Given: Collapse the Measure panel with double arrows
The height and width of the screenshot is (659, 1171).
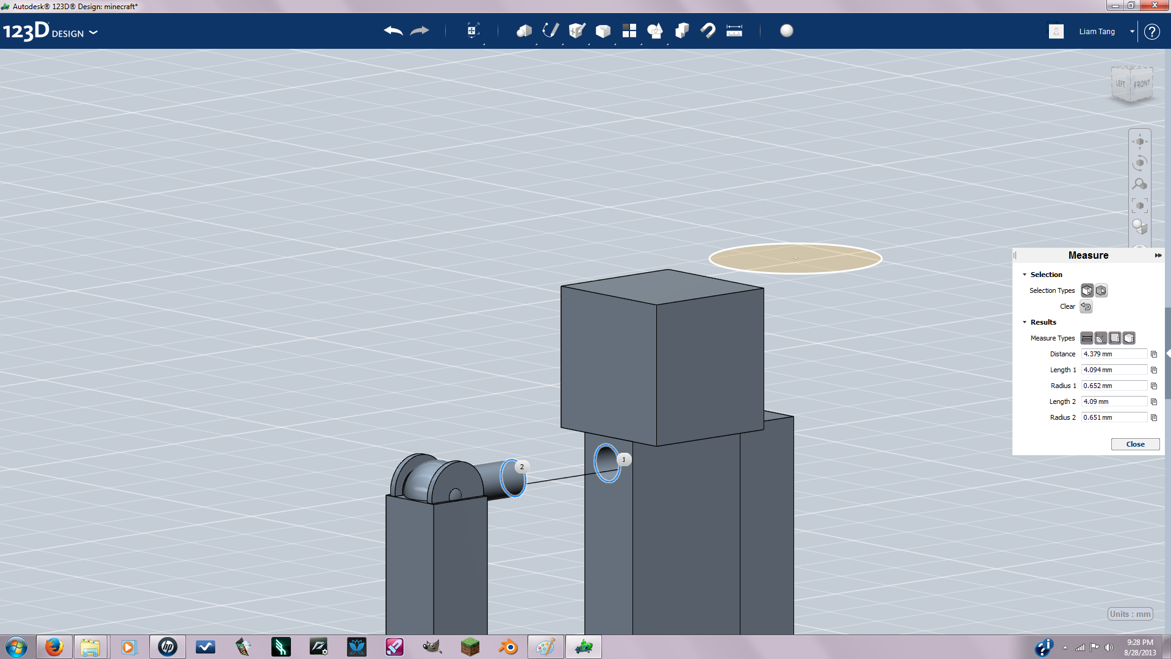Looking at the screenshot, I should [x=1158, y=256].
